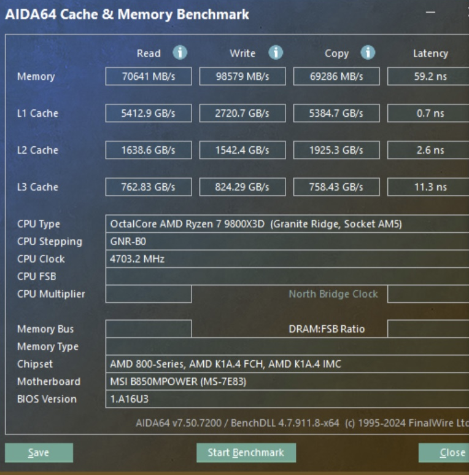Click the Chipset label
Viewport: 469px width, 475px height.
point(35,364)
